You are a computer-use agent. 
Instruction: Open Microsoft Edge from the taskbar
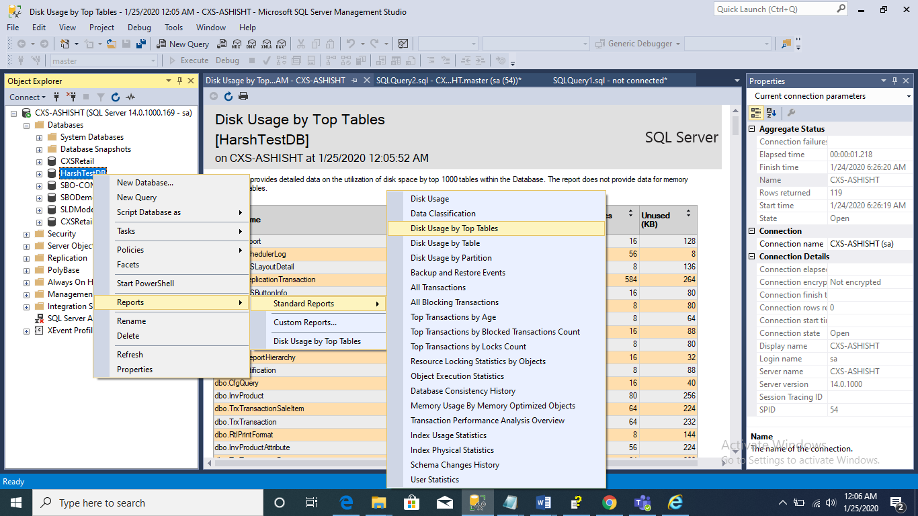coord(346,503)
